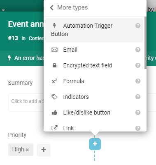This screenshot has width=156, height=165.
Task: Open help for Automation Trigger Button
Action: (138, 26)
